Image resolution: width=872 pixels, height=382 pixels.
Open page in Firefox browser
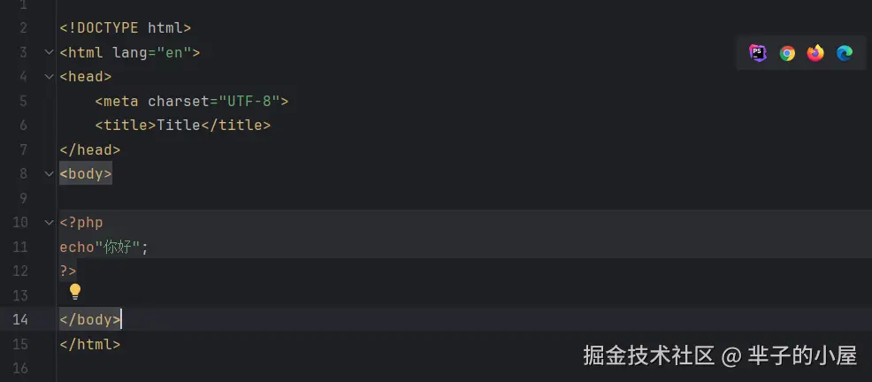(x=815, y=53)
